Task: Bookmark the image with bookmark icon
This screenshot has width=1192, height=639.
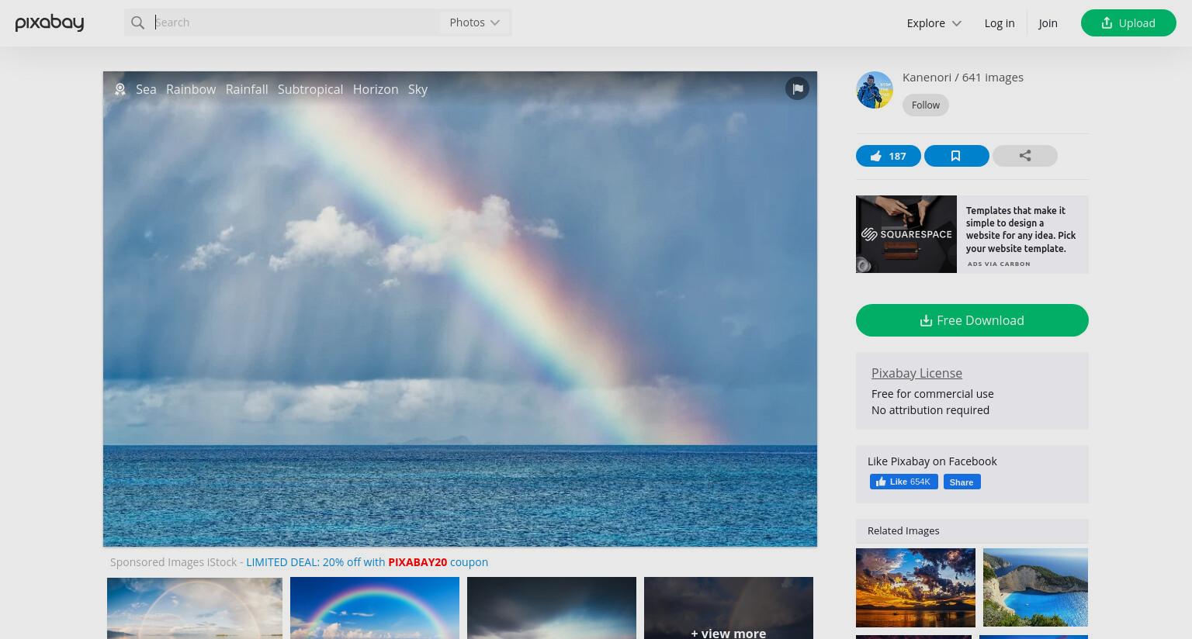Action: [957, 156]
